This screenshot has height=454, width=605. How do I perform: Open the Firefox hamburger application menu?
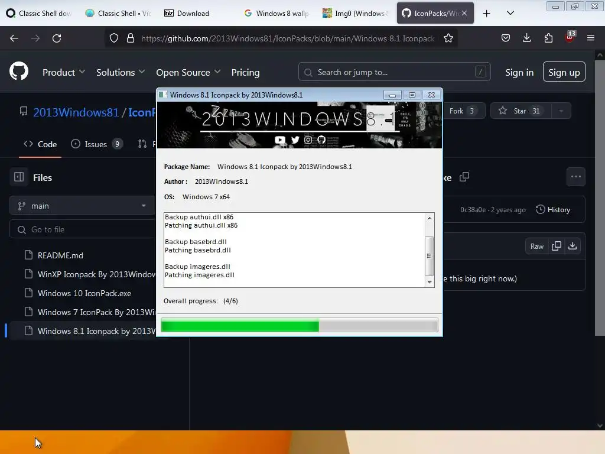591,38
